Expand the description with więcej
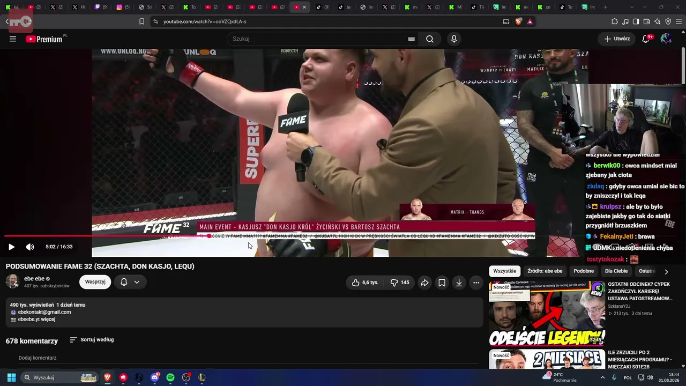Screen dimensions: 686x386 pyautogui.click(x=48, y=320)
